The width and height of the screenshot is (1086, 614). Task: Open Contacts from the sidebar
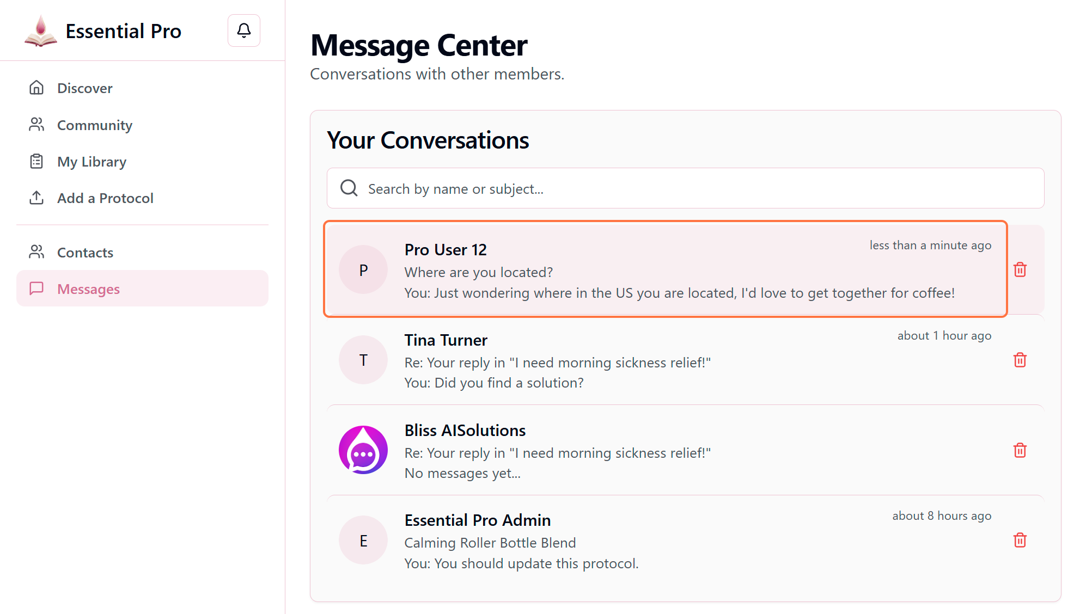tap(85, 253)
